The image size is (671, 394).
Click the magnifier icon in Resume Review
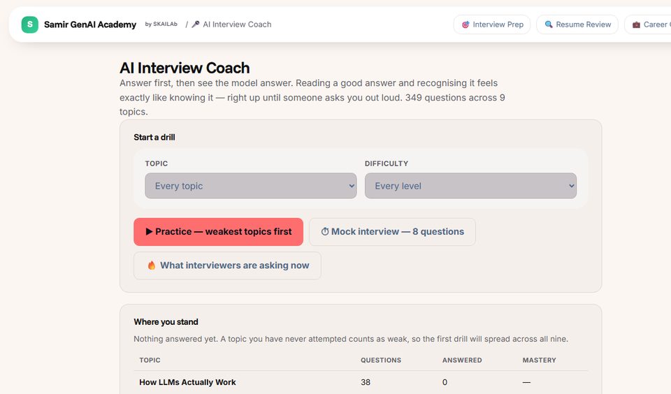(548, 24)
